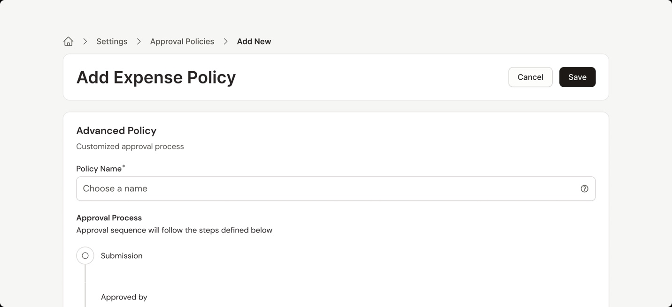The height and width of the screenshot is (307, 672).
Task: Click the Advanced Policy section heading
Action: coord(116,131)
